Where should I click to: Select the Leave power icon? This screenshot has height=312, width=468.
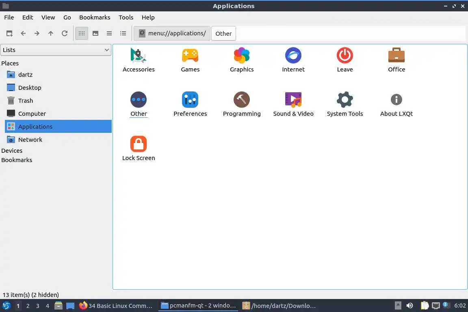pos(345,56)
